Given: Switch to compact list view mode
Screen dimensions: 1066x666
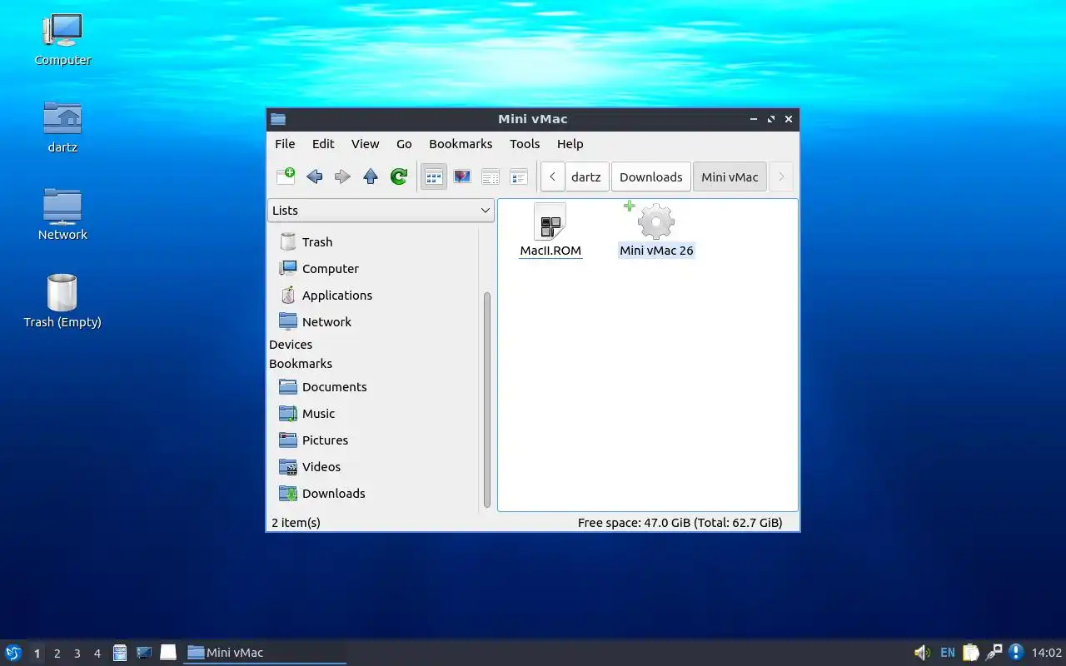Looking at the screenshot, I should click(x=491, y=176).
